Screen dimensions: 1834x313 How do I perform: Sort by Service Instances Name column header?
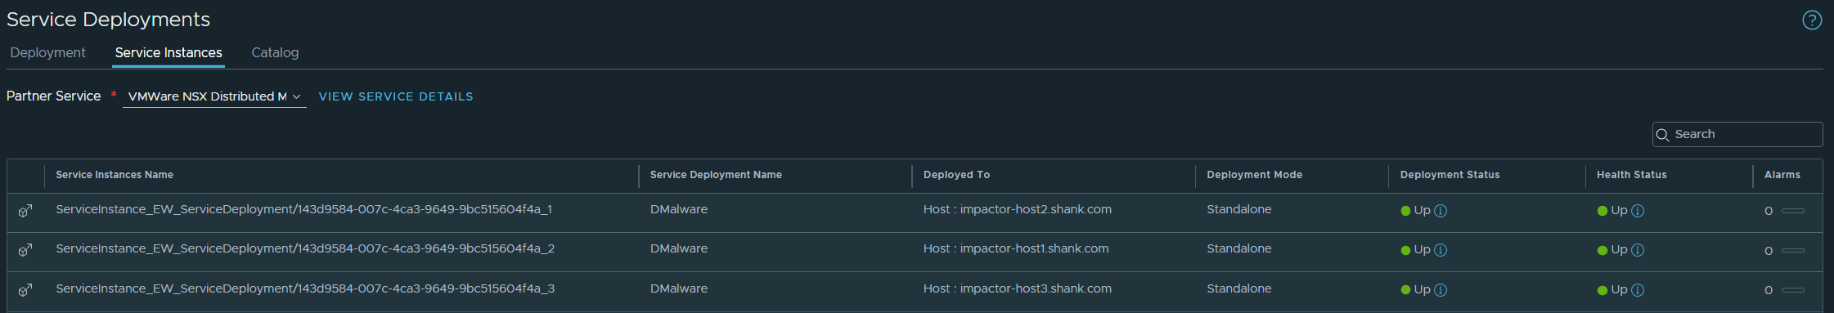[115, 175]
